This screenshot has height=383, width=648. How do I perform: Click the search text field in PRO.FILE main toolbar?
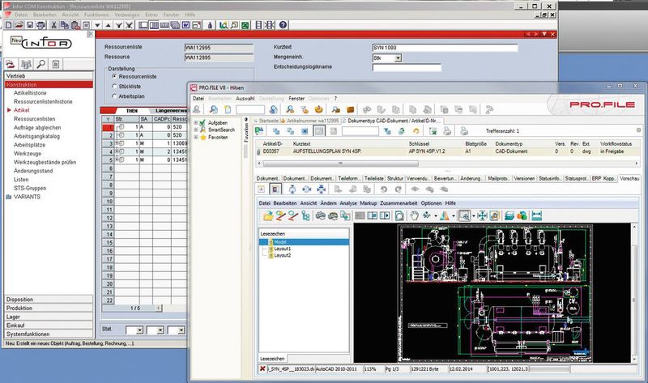point(250,109)
